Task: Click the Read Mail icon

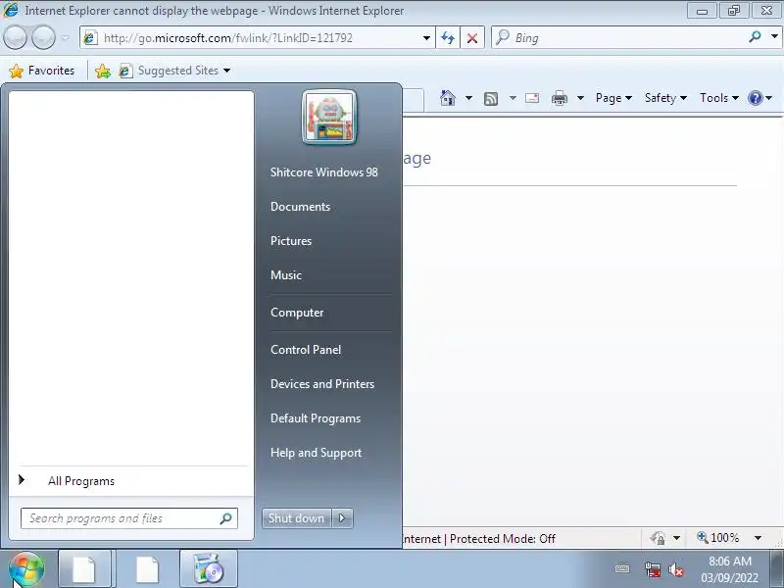Action: coord(532,98)
